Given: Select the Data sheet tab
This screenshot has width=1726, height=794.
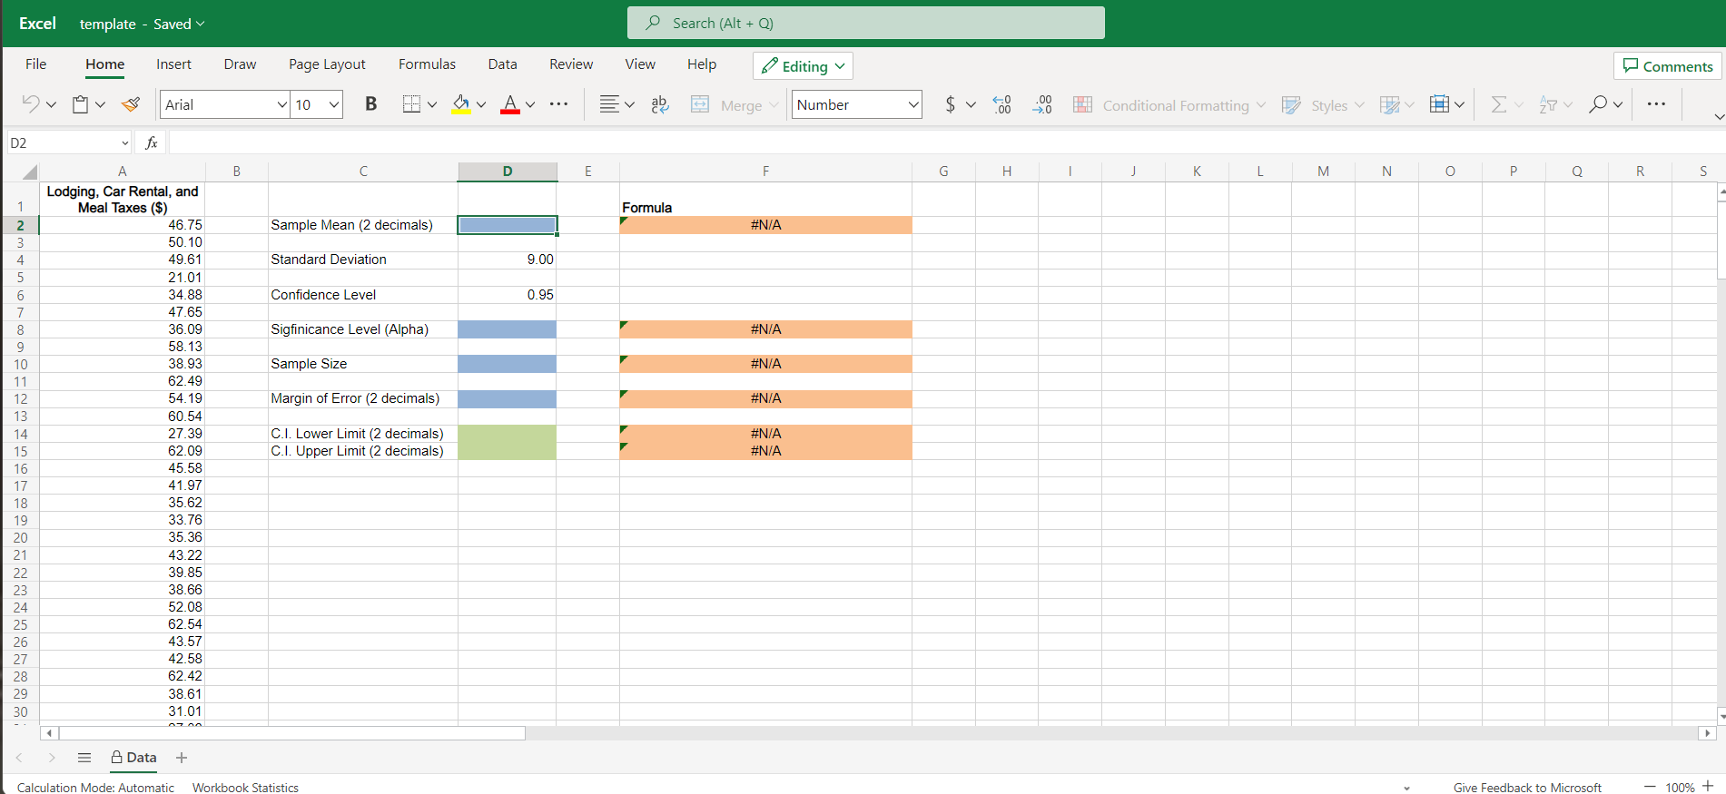Looking at the screenshot, I should tap(133, 758).
